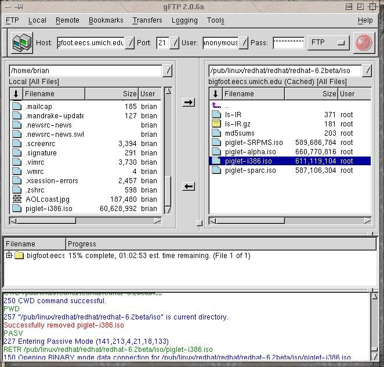The image size is (384, 367).
Task: Click the connect computers icon beside Host
Action: click(x=22, y=43)
